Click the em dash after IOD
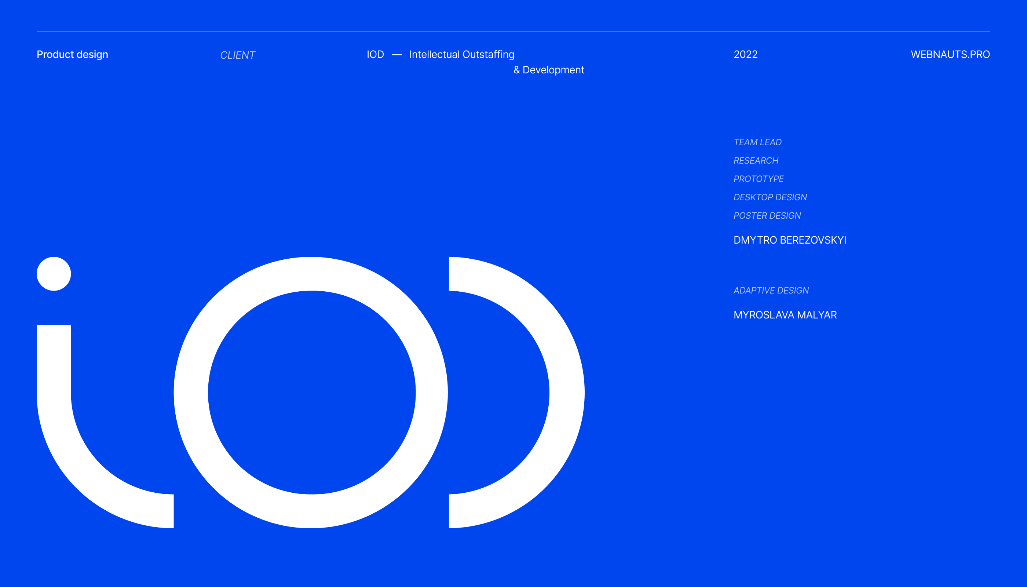Viewport: 1027px width, 587px height. [x=396, y=55]
